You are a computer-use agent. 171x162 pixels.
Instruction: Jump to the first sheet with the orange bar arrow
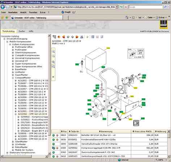tap(64, 37)
